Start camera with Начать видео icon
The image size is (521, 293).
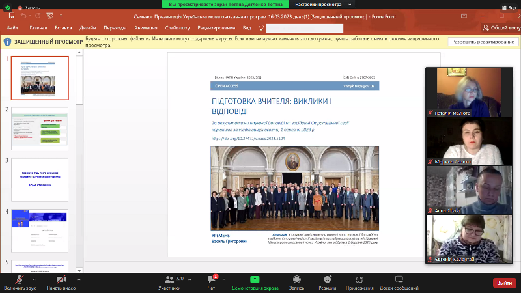[x=62, y=279]
